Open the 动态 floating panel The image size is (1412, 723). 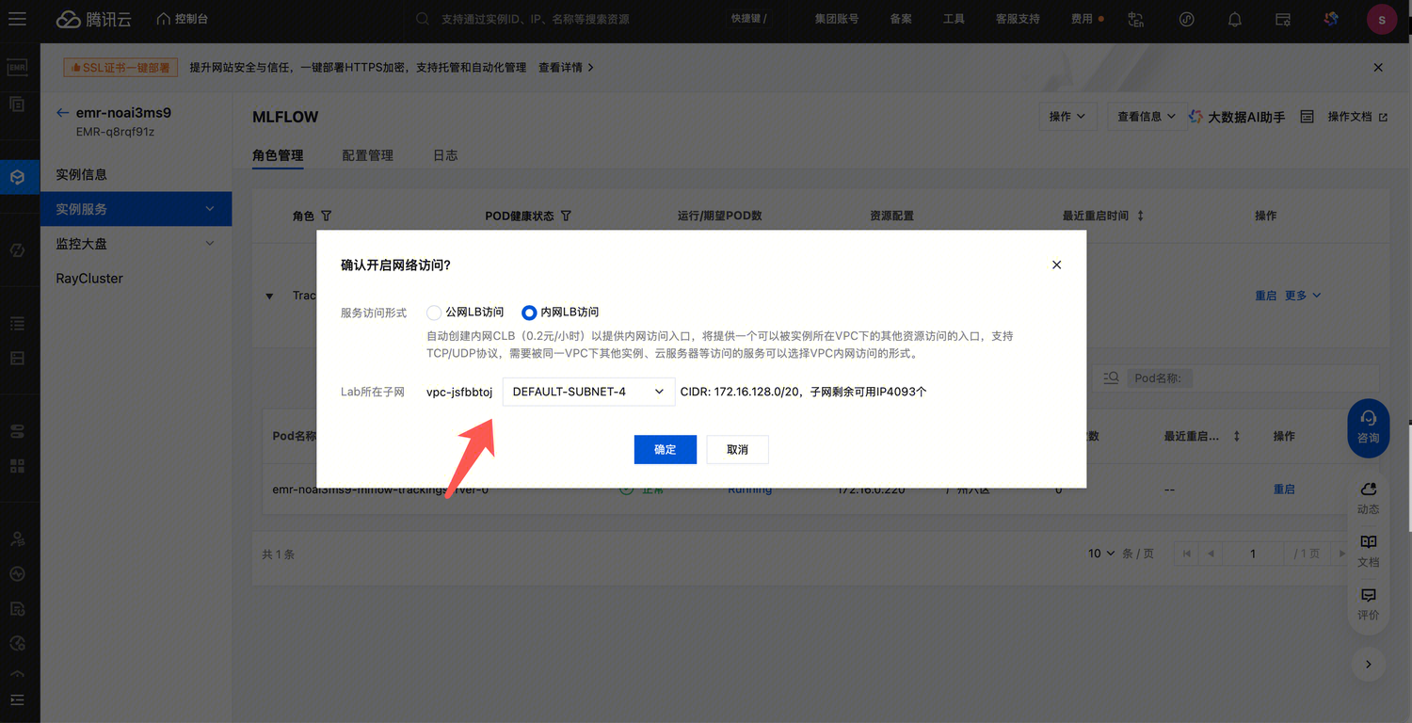click(x=1368, y=499)
